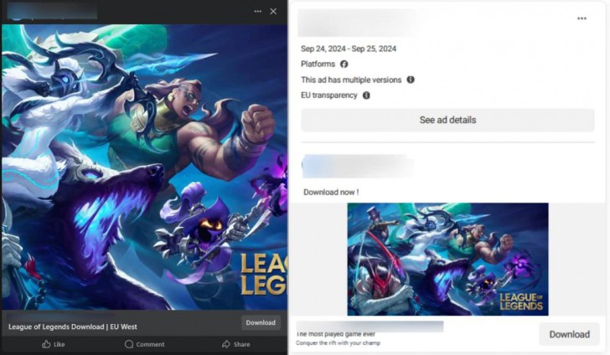Click the Share arrow icon
Viewport: 610px width, 355px height.
(x=226, y=344)
